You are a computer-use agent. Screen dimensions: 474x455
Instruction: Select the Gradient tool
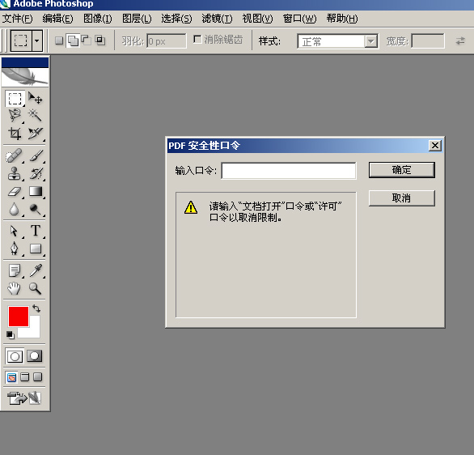point(35,192)
